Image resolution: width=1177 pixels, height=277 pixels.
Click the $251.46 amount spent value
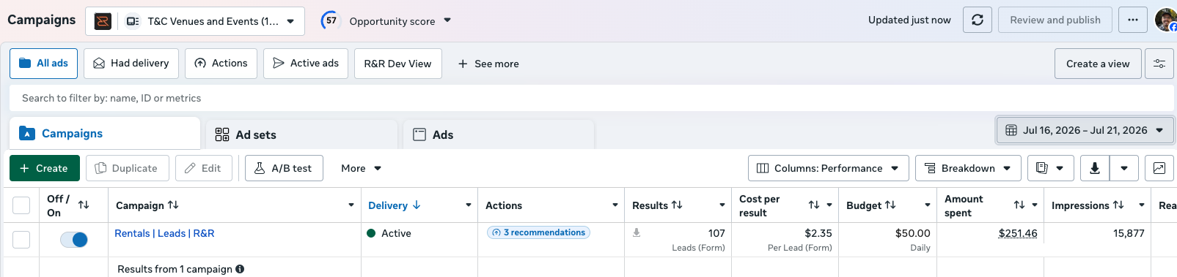point(1018,233)
